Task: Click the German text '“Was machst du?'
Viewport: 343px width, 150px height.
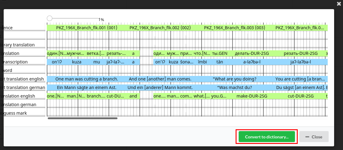Action: (234, 87)
